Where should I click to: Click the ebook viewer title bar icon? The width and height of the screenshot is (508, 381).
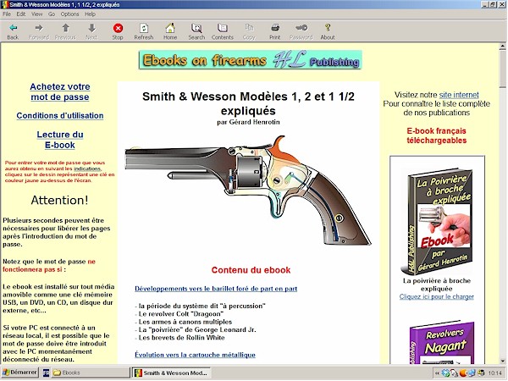click(x=5, y=4)
